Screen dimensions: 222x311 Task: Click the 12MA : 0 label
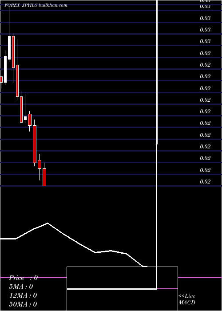point(23,295)
